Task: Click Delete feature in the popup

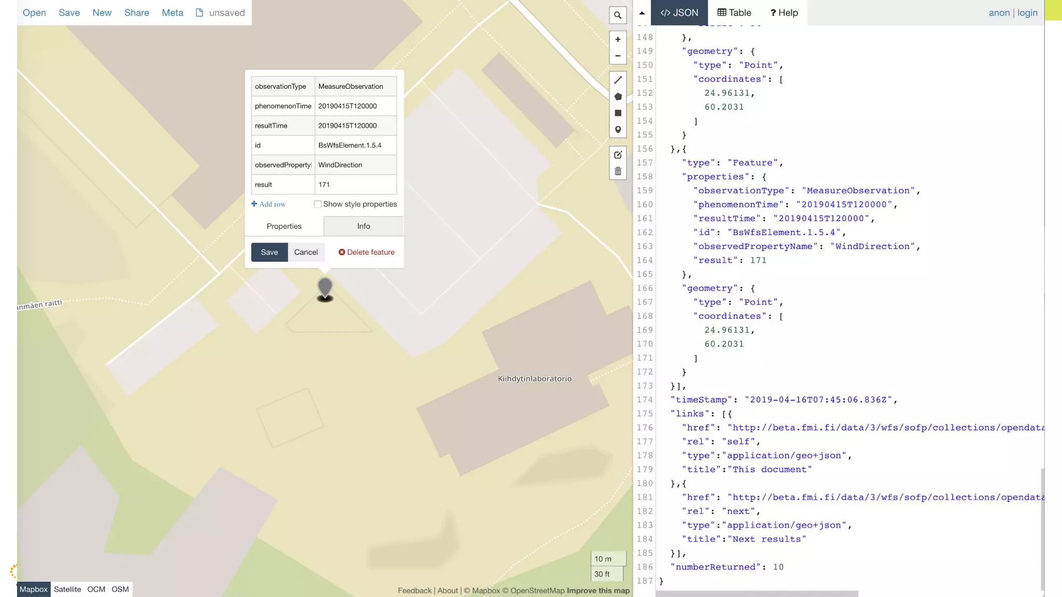Action: (x=367, y=252)
